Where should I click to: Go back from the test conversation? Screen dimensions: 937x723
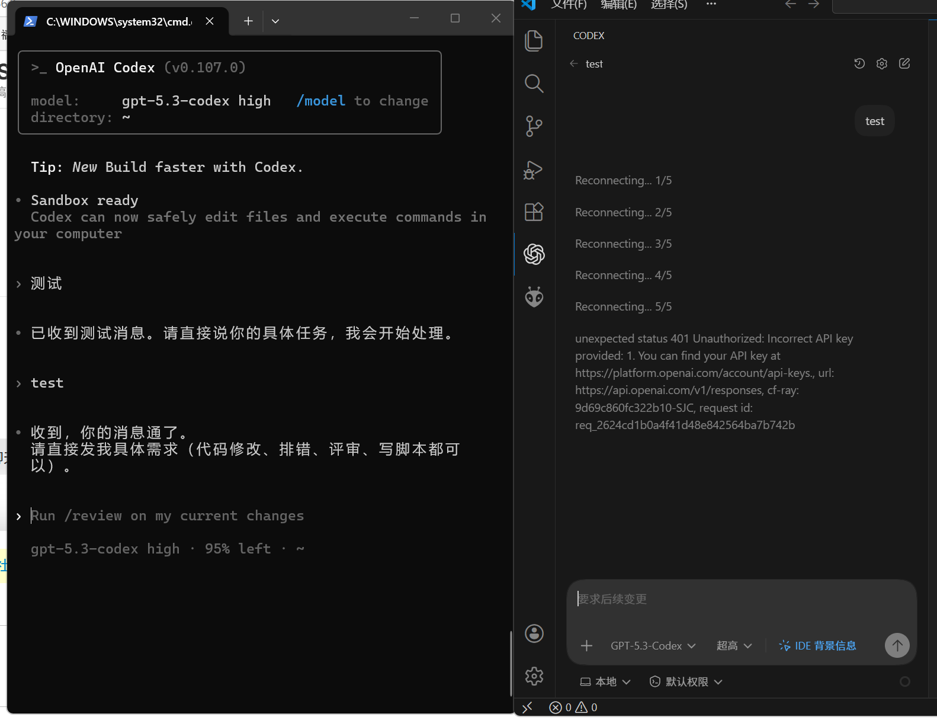point(573,63)
